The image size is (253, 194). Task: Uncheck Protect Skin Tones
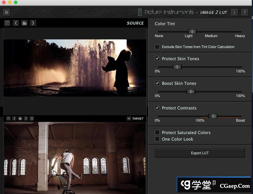[157, 59]
